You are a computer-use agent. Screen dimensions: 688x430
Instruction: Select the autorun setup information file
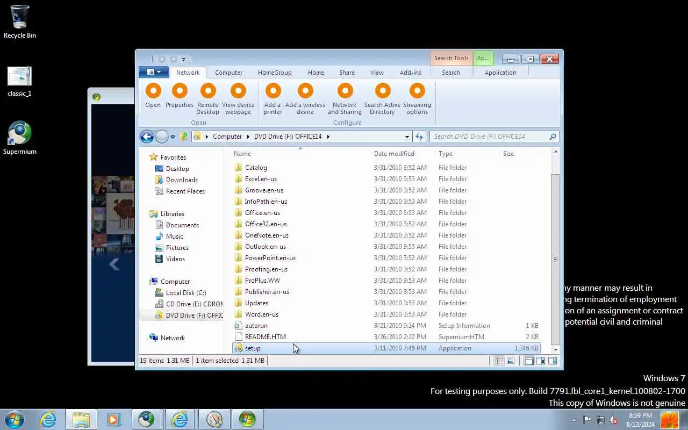click(x=386, y=326)
